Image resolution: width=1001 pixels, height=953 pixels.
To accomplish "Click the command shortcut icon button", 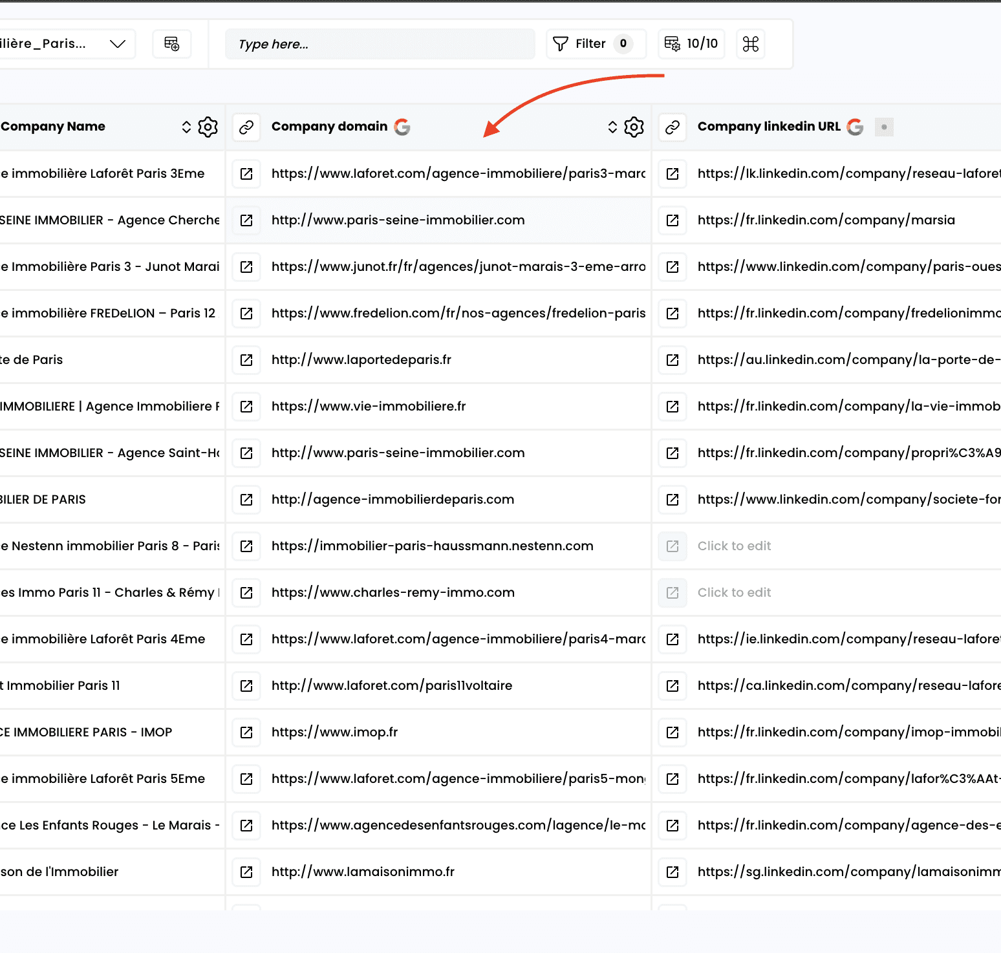I will point(751,44).
